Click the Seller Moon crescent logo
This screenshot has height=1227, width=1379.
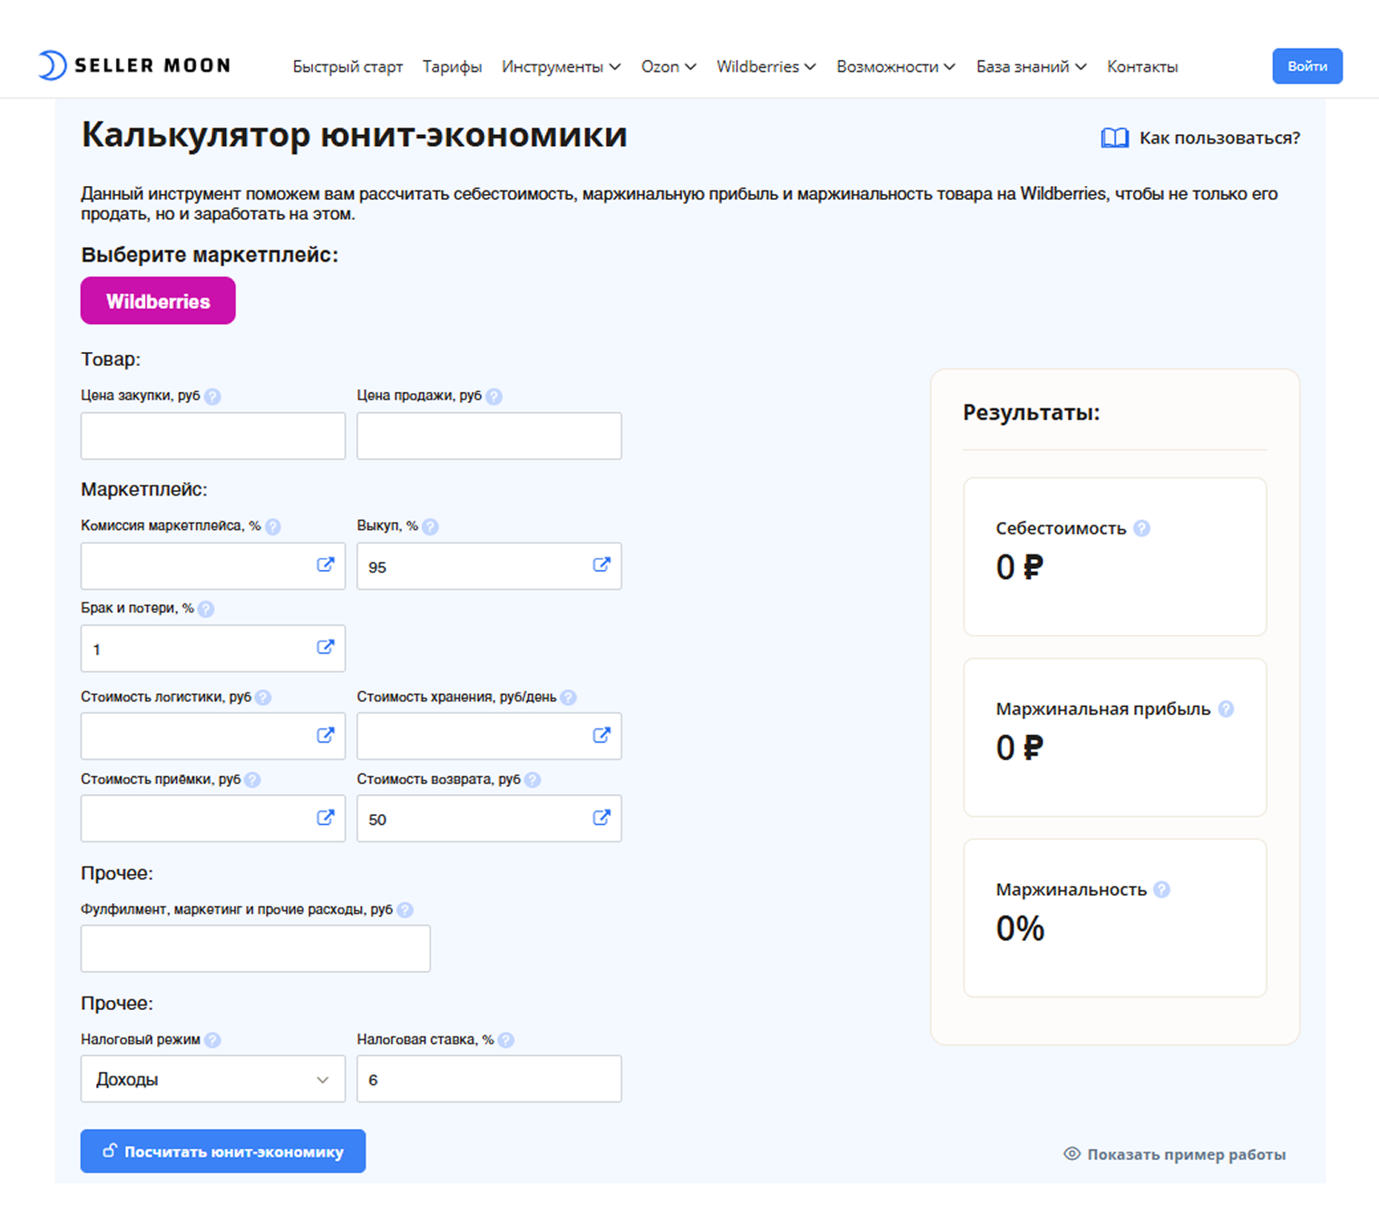click(x=53, y=65)
